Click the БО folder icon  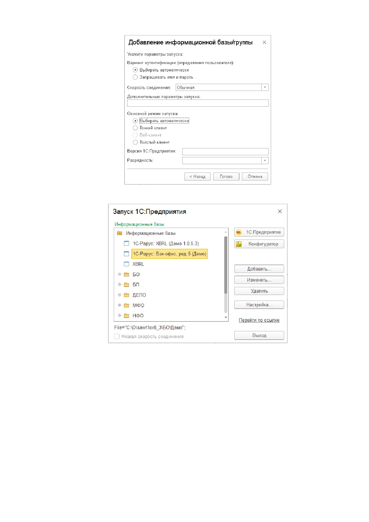click(x=127, y=274)
